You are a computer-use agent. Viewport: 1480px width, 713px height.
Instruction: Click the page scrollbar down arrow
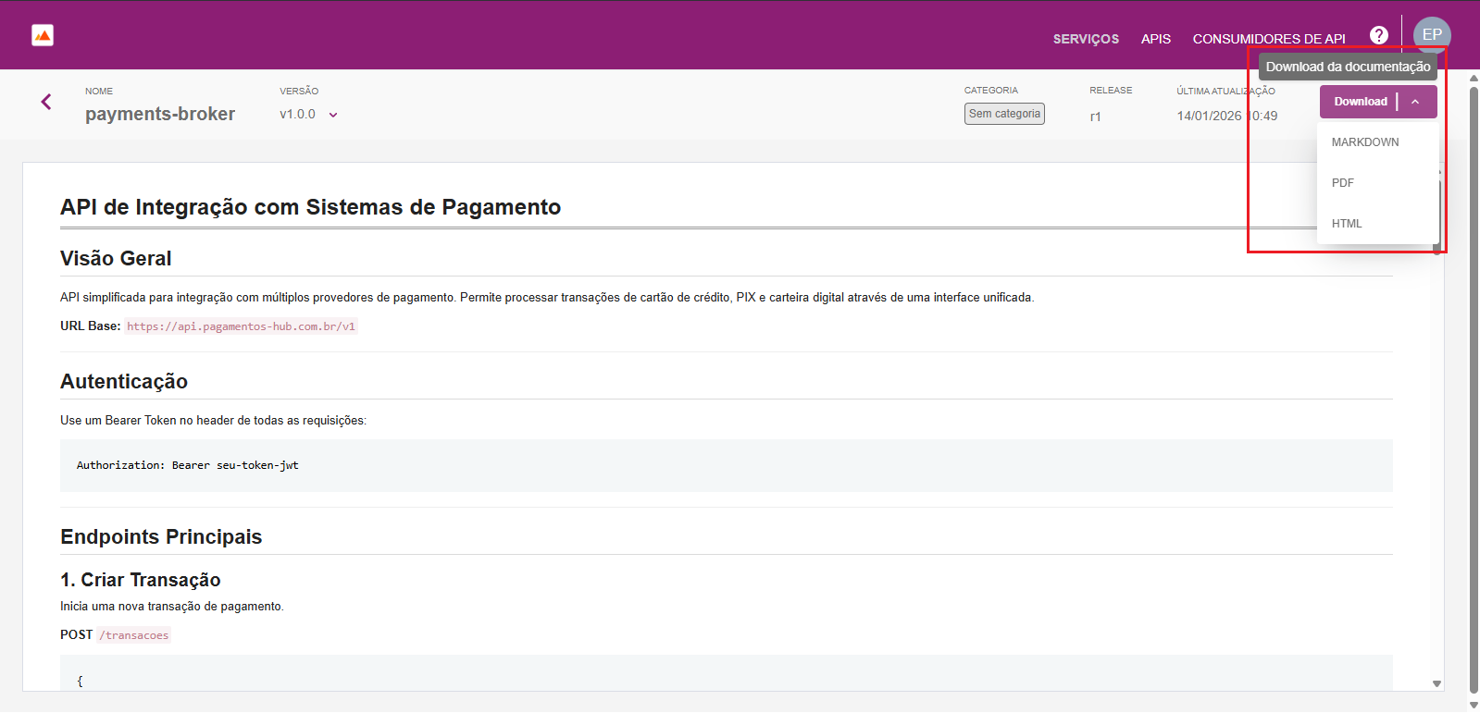[x=1474, y=705]
